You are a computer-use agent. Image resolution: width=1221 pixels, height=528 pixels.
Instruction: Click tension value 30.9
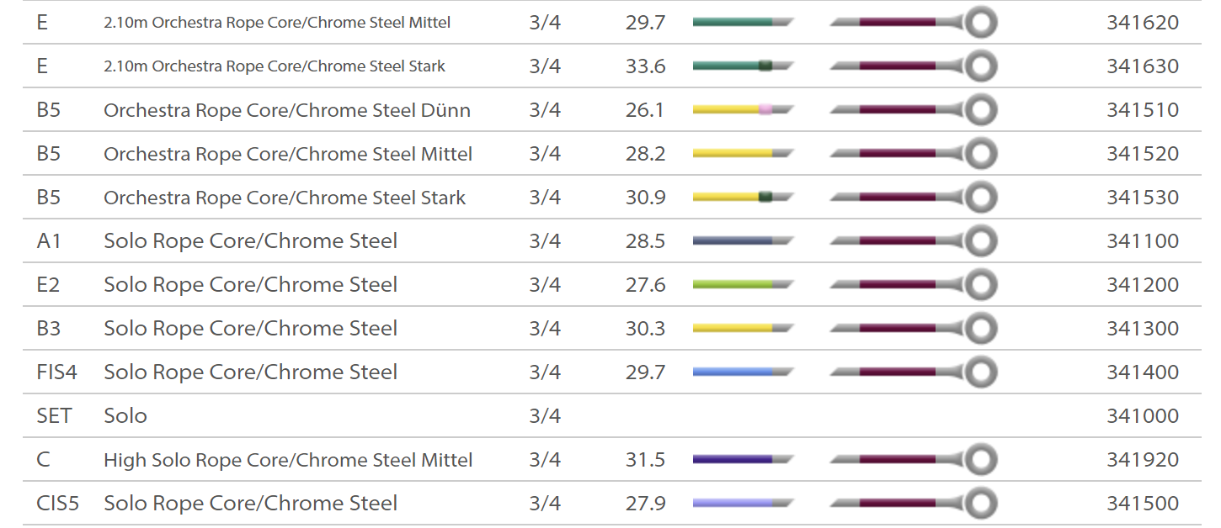pyautogui.click(x=645, y=198)
